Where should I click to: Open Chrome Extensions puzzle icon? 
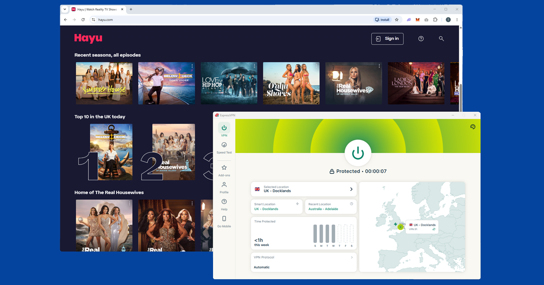pos(435,20)
